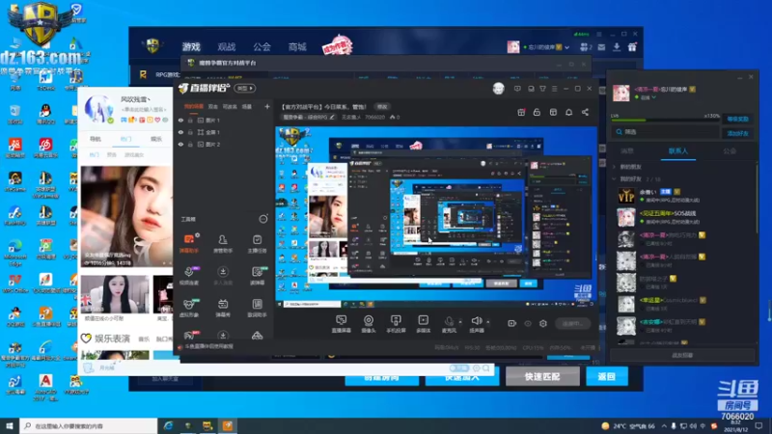772x434 pixels.
Task: Toggle the switch in Douyu bottom search bar
Action: pyautogui.click(x=459, y=368)
